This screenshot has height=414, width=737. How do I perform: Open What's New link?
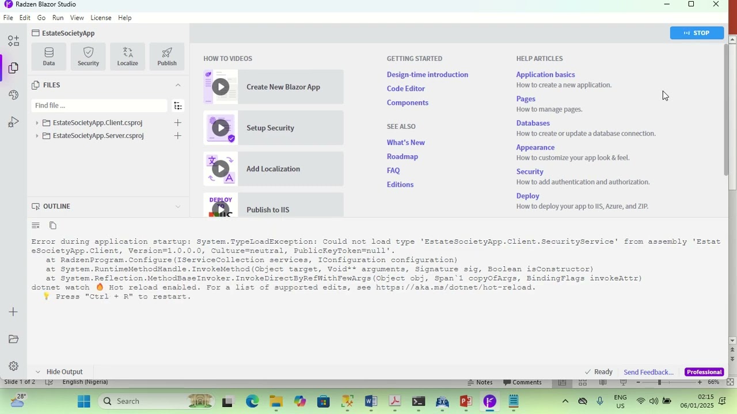click(x=406, y=143)
